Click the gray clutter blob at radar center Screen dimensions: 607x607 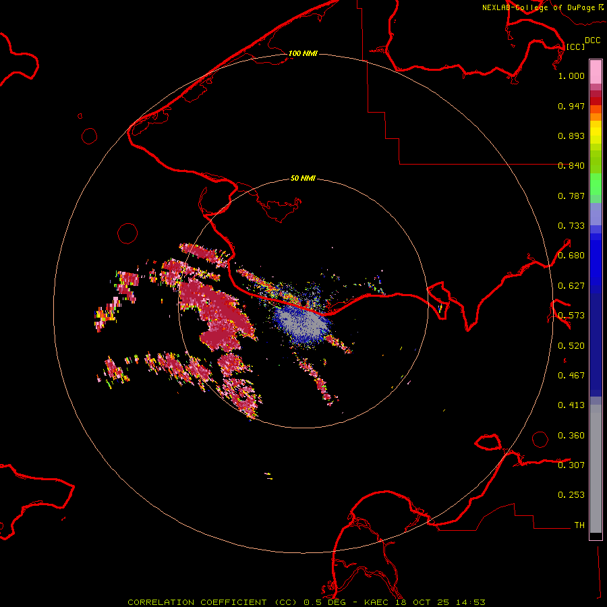pos(303,324)
